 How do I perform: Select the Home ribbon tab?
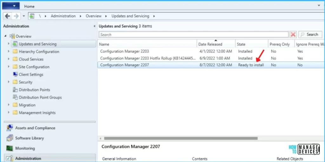tap(29, 6)
